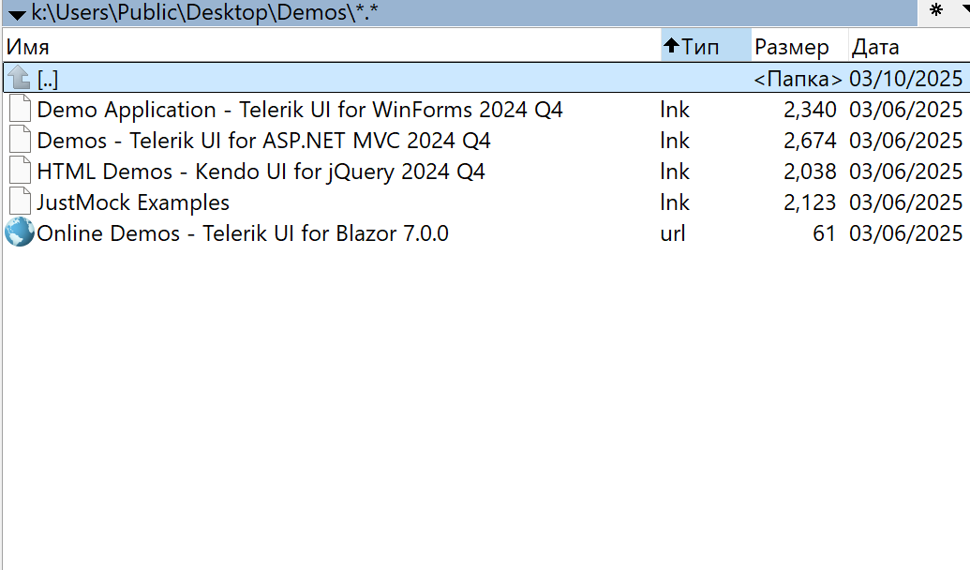Click the <Папка> label in the parent row

[x=798, y=79]
